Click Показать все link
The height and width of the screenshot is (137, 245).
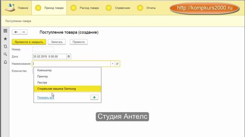tap(46, 97)
